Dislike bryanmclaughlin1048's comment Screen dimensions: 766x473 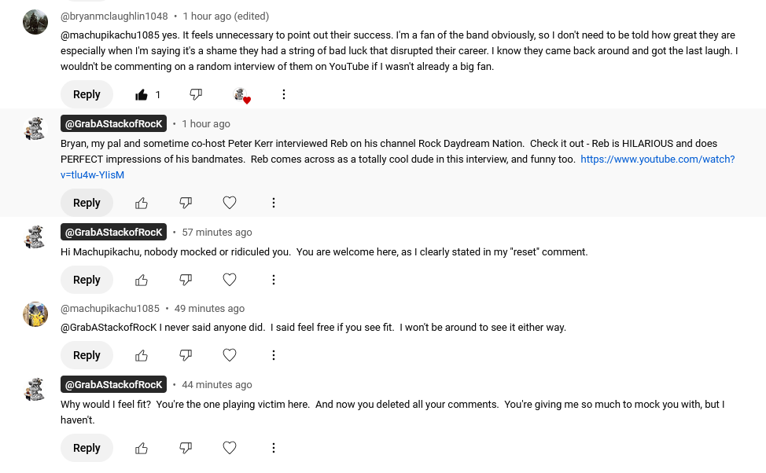click(x=196, y=94)
